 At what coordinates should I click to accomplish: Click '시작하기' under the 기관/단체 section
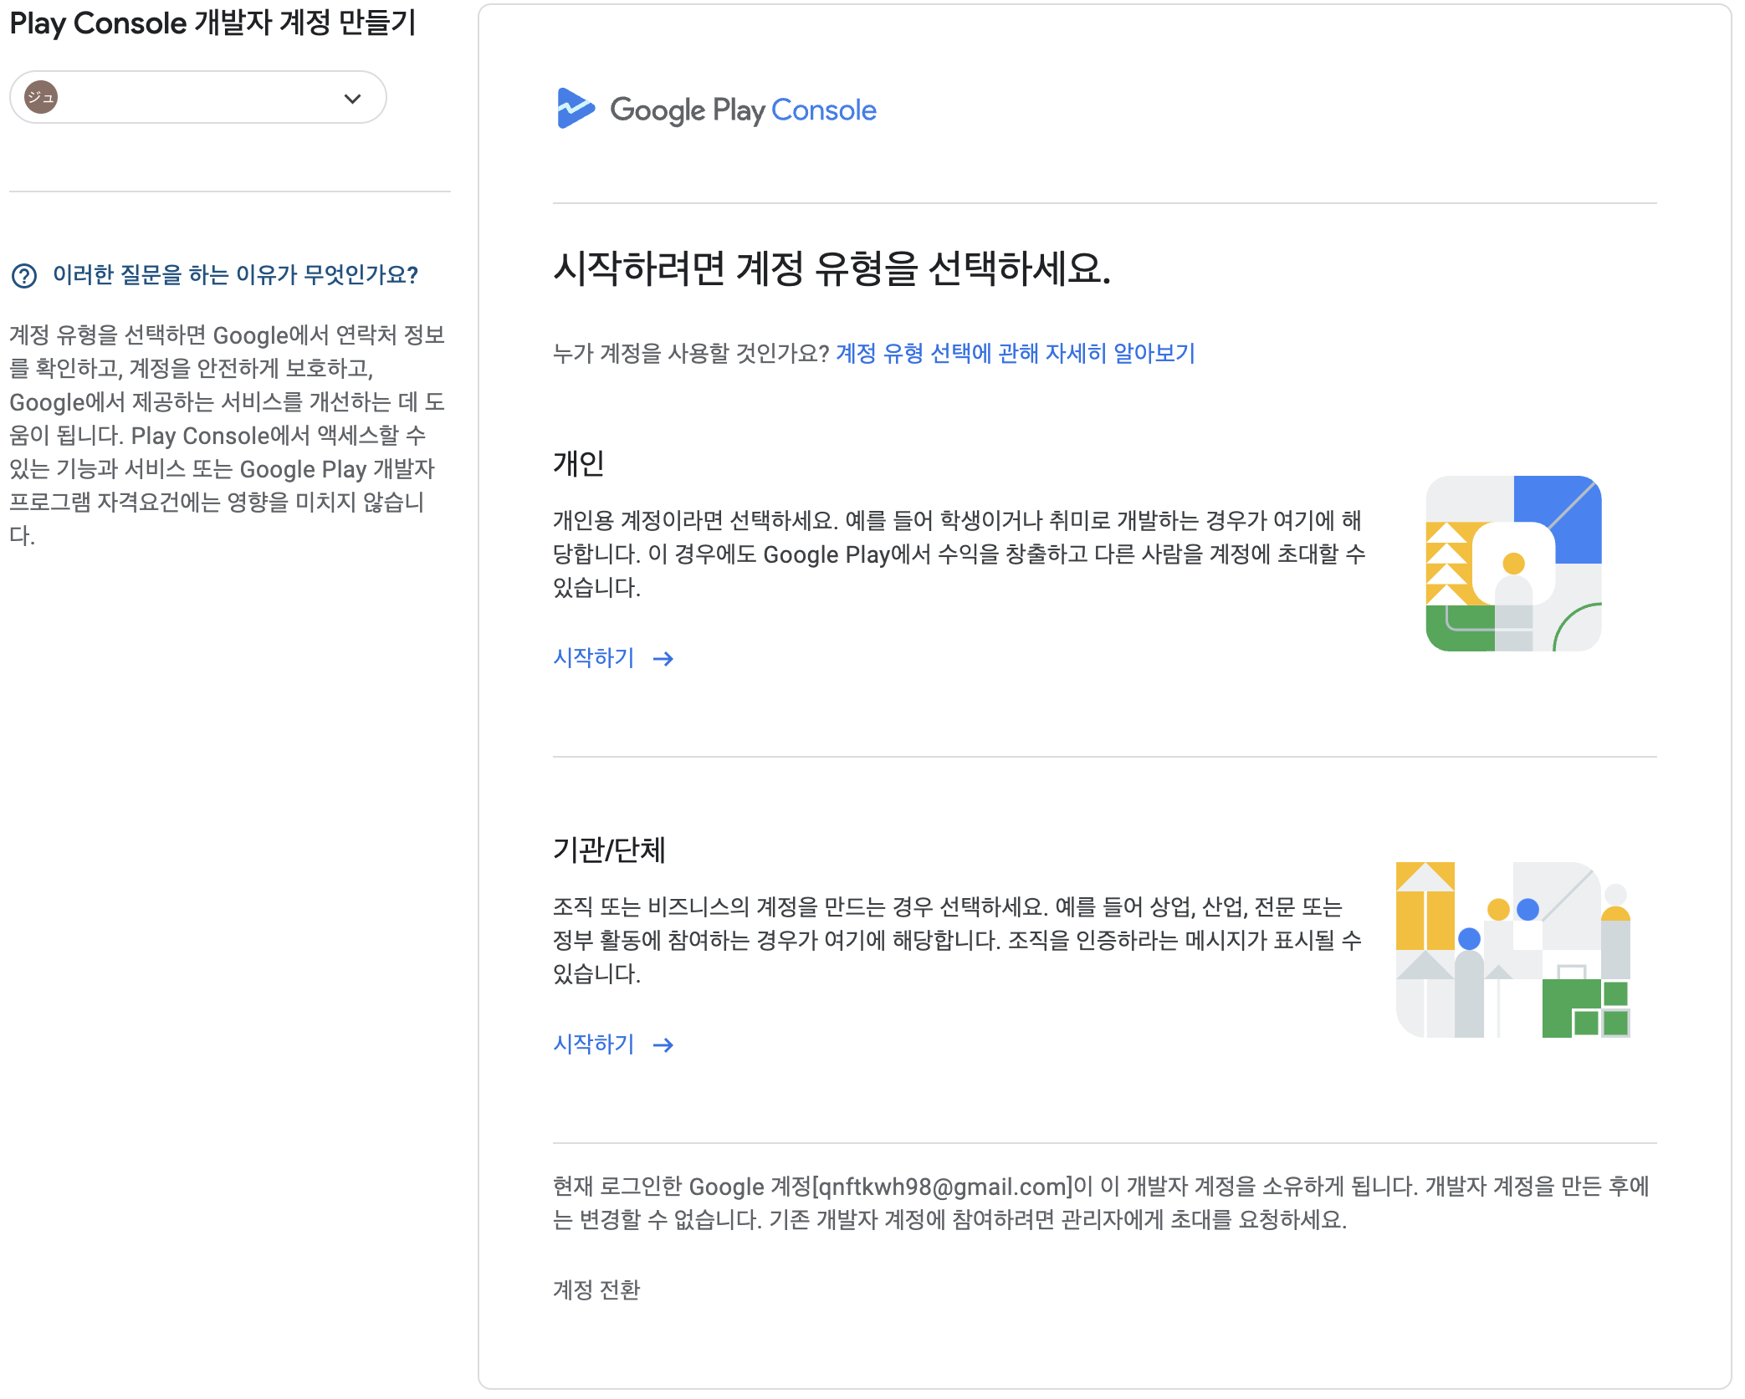594,1044
